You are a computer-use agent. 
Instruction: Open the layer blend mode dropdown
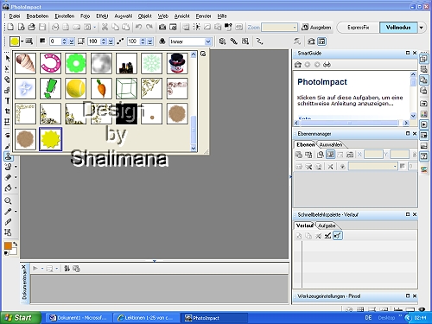tap(395, 166)
